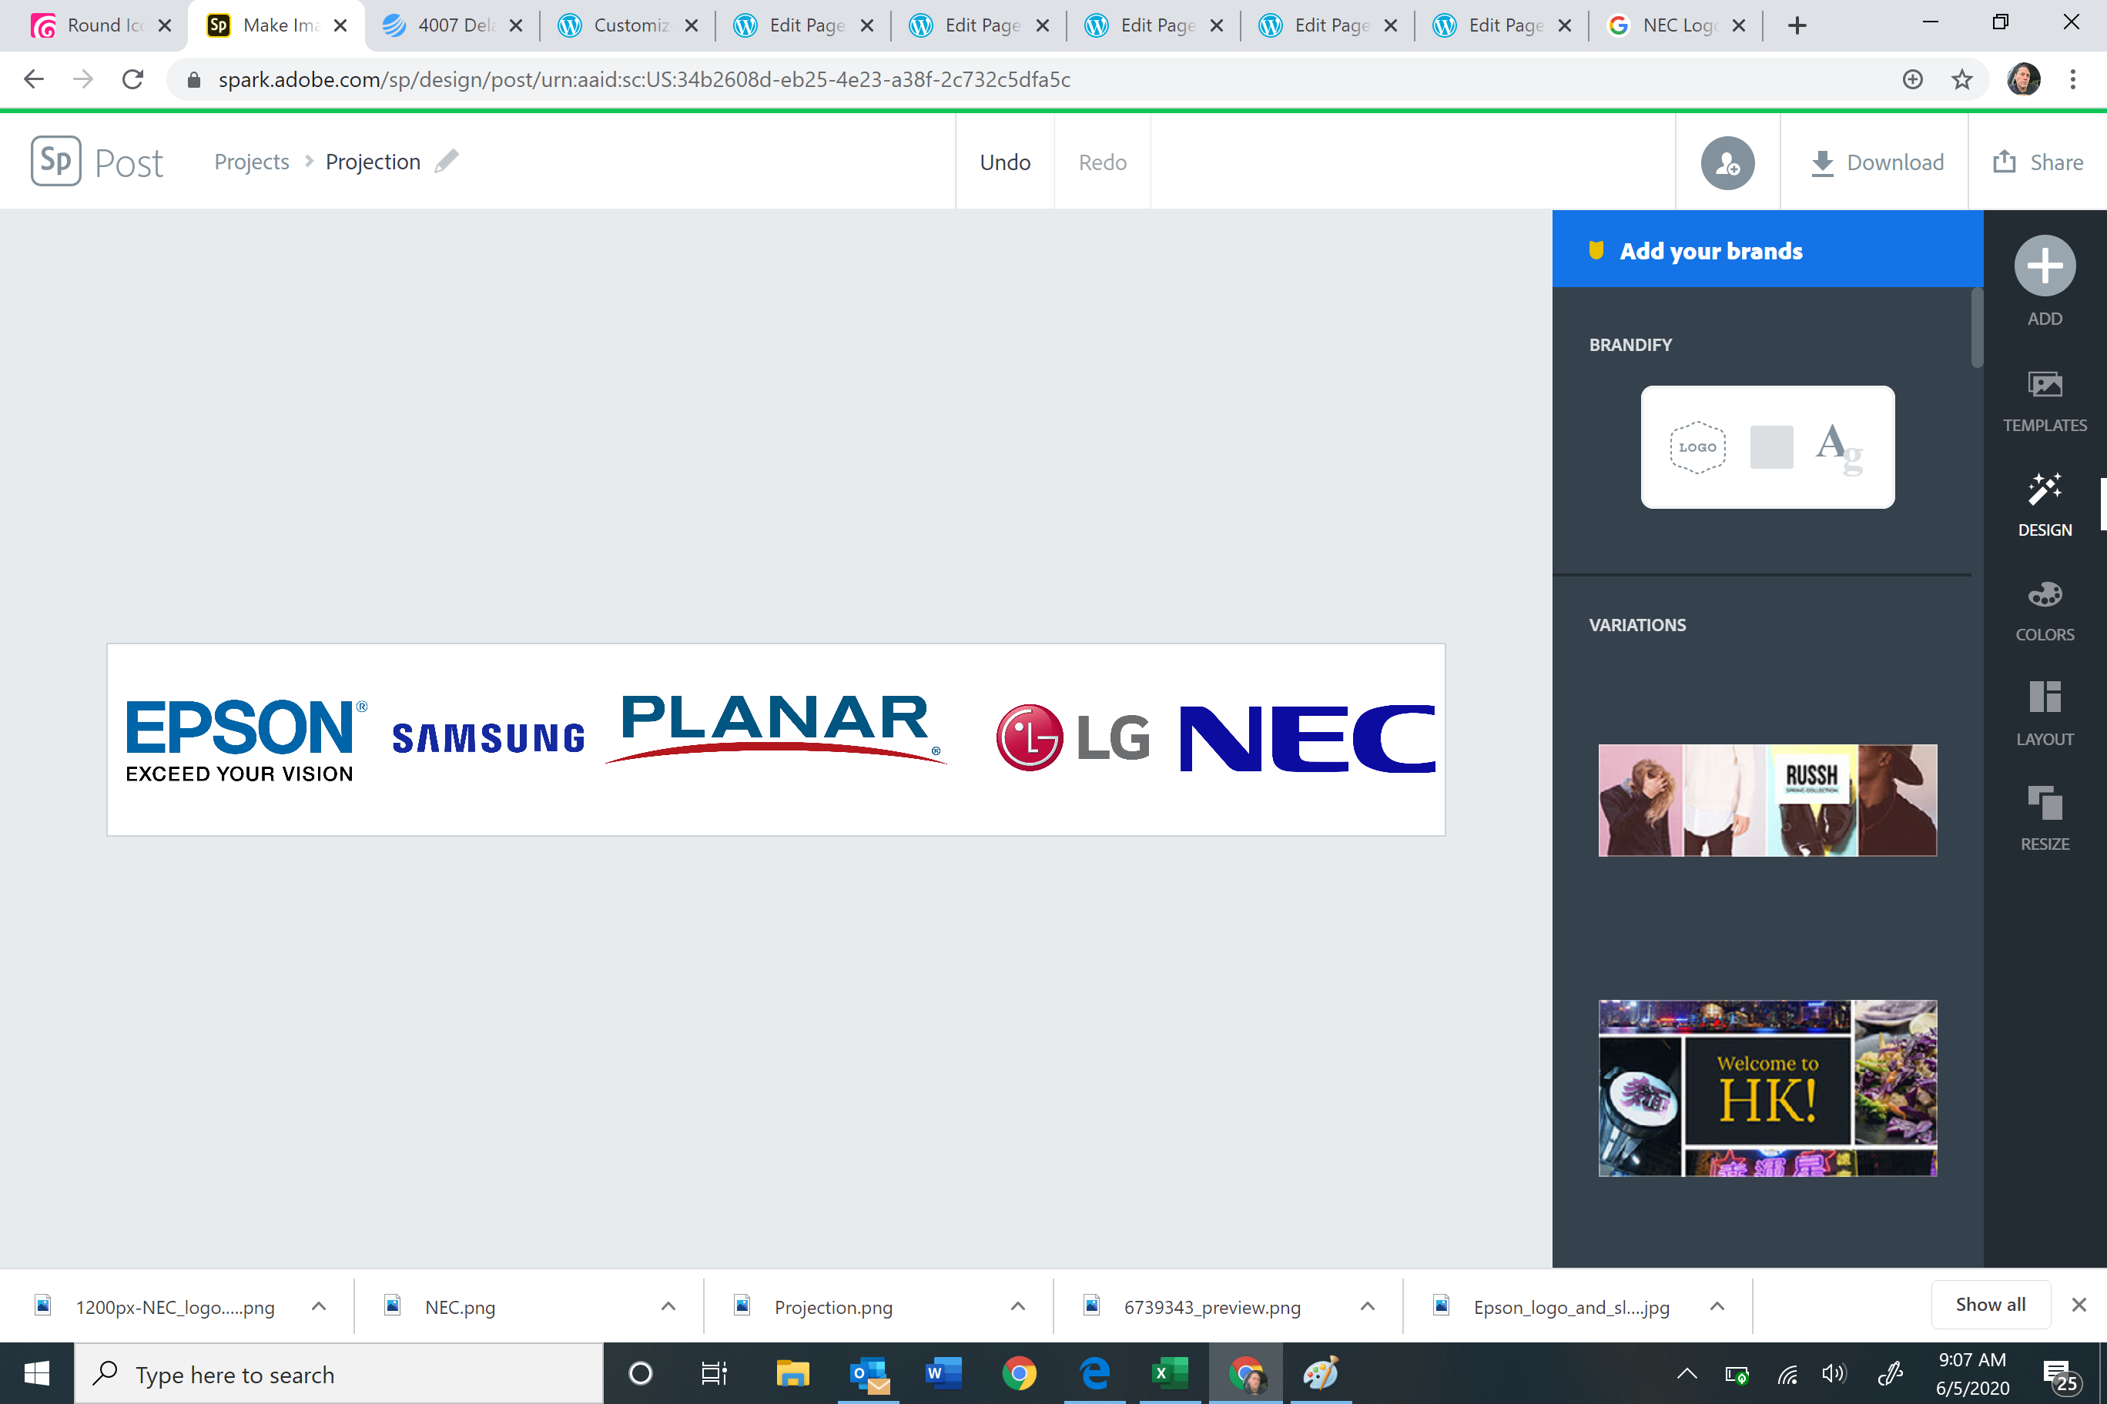Click the Add plus icon in sidebar
The image size is (2107, 1404).
(2045, 265)
